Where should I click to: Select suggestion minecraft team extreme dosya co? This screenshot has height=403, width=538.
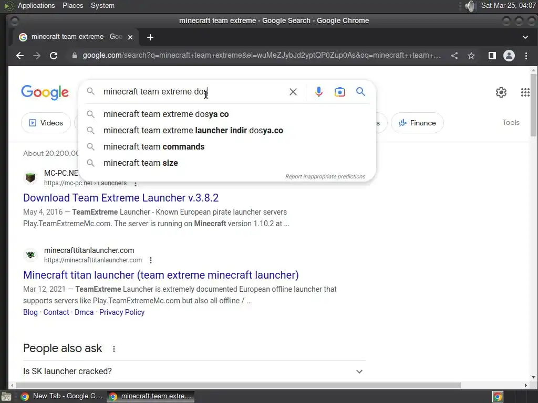(x=227, y=114)
